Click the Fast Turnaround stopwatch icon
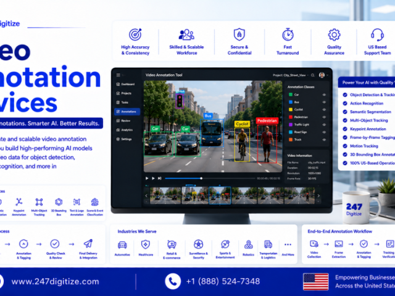The image size is (395, 296). pyautogui.click(x=288, y=35)
